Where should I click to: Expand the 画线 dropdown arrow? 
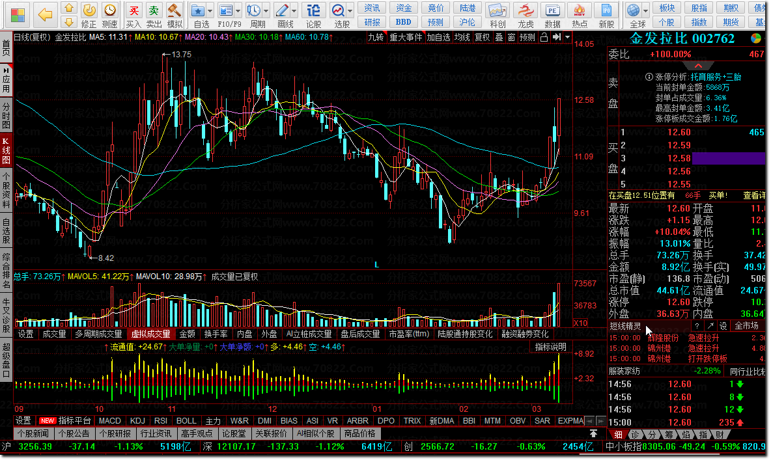[x=294, y=11]
